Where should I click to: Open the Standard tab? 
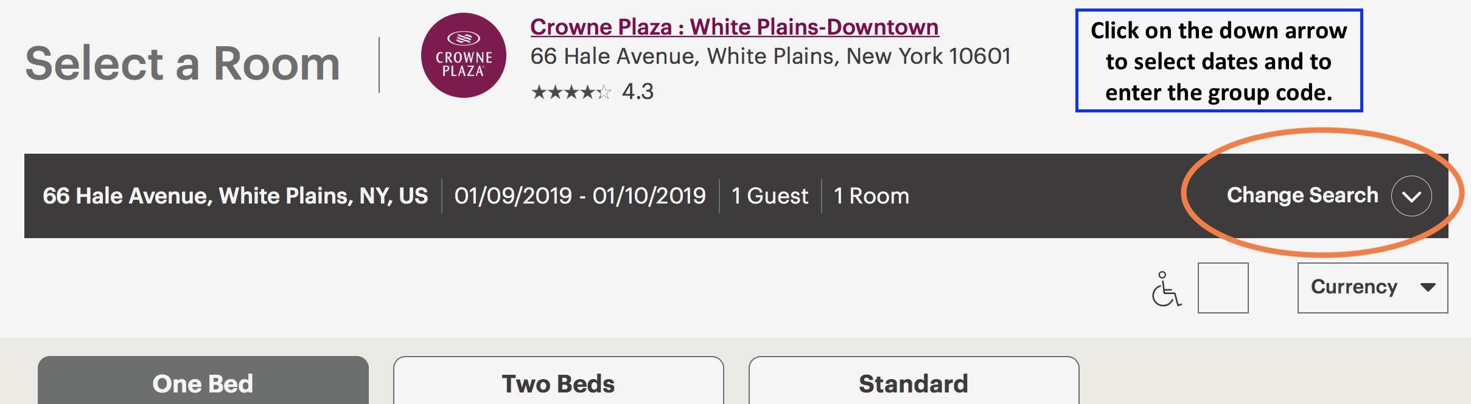pyautogui.click(x=914, y=381)
